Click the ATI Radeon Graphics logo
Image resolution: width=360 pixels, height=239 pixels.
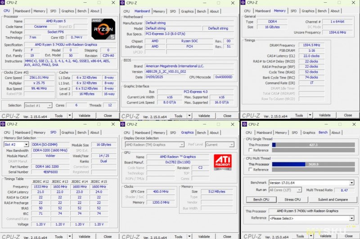pos(222,162)
